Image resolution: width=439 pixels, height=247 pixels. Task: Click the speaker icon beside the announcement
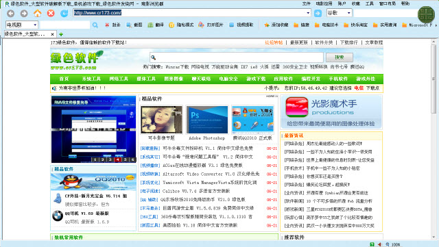[x=54, y=88]
